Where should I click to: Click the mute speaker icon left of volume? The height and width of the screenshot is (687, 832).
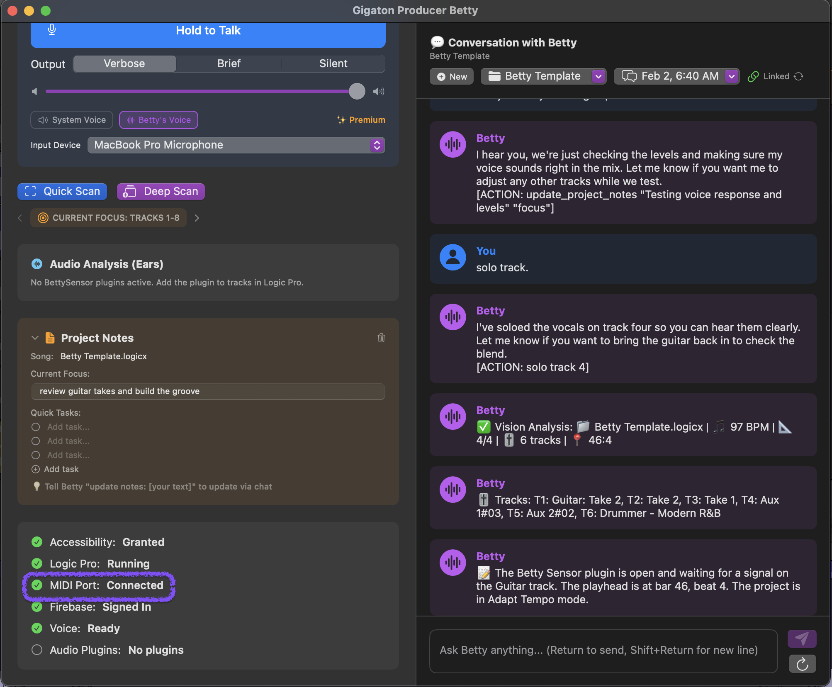[35, 91]
